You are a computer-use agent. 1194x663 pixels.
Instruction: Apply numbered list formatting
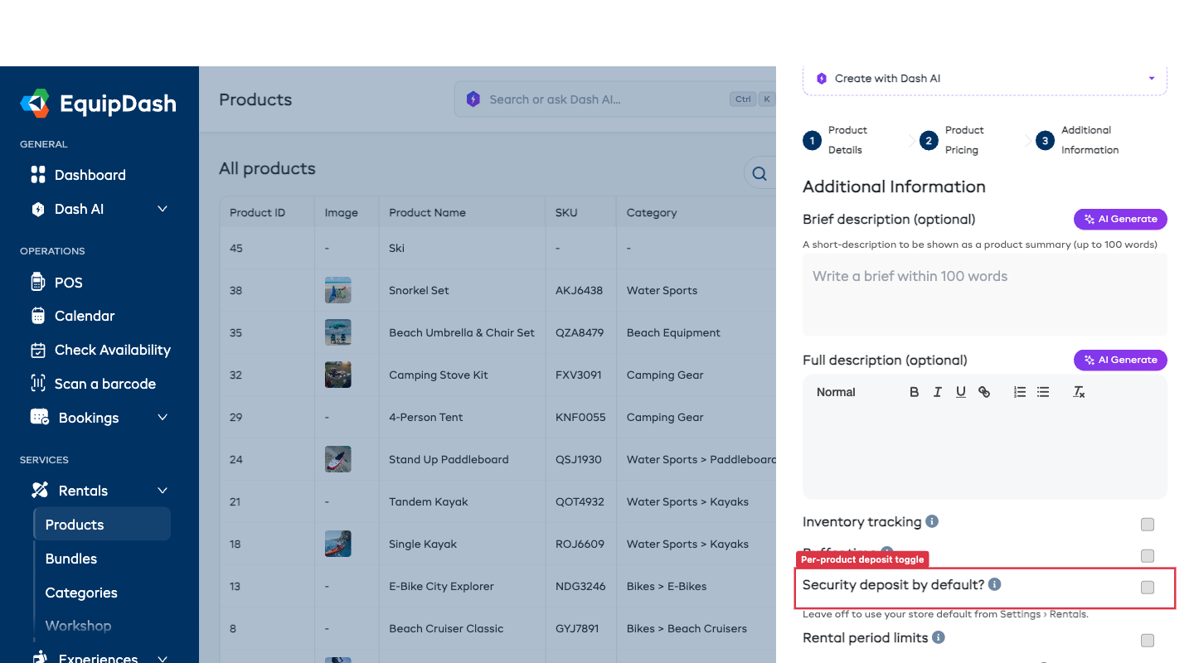(1020, 392)
